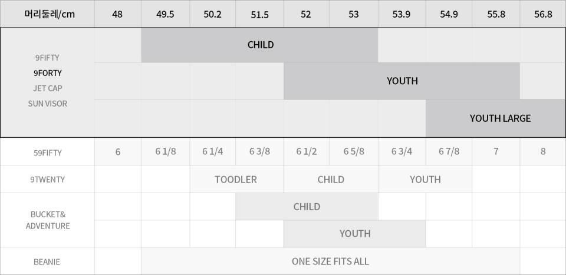
Task: Click the SUN VISOR label
Action: pyautogui.click(x=48, y=104)
